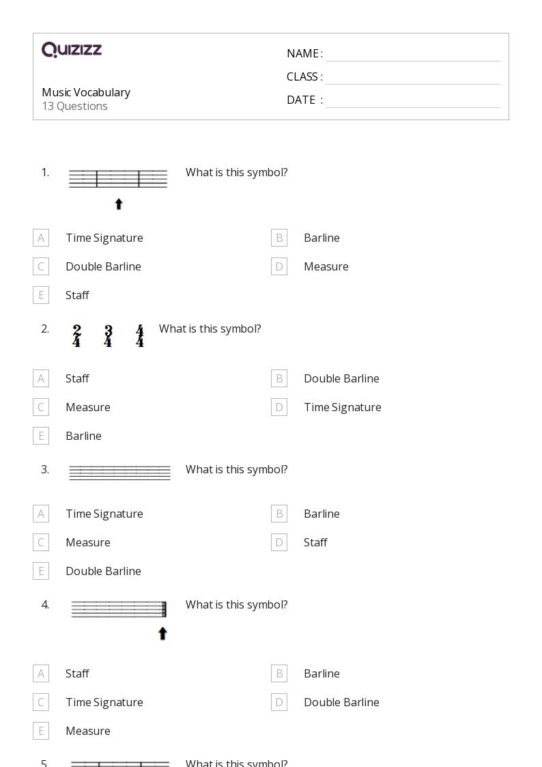This screenshot has height=767, width=542.
Task: Check box D Staff for question 3
Action: (x=279, y=542)
